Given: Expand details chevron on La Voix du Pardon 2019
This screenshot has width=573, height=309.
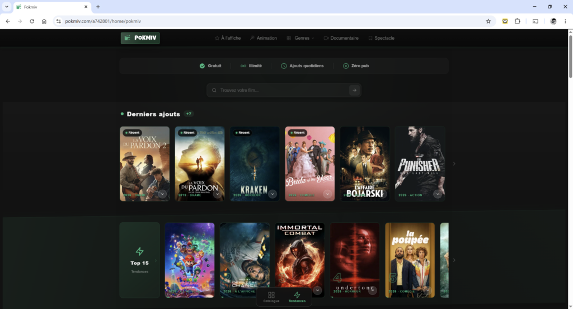Looking at the screenshot, I should pyautogui.click(x=218, y=194).
